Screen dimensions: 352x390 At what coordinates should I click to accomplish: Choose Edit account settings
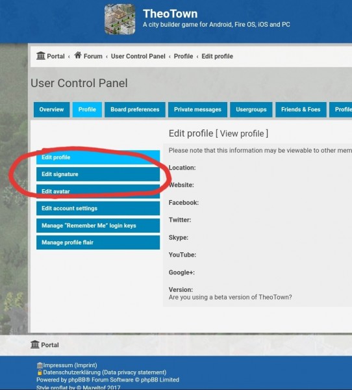pos(98,209)
